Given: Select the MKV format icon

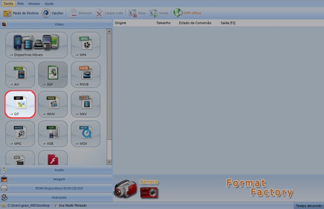Looking at the screenshot, I should [85, 104].
